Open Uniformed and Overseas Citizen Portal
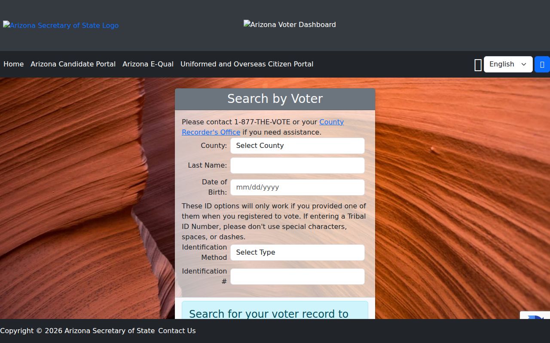The width and height of the screenshot is (550, 343). click(247, 64)
